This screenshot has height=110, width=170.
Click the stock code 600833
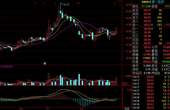(146, 2)
